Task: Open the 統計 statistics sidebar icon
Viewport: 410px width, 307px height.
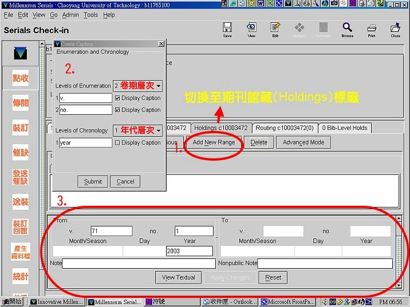Action: pyautogui.click(x=21, y=276)
